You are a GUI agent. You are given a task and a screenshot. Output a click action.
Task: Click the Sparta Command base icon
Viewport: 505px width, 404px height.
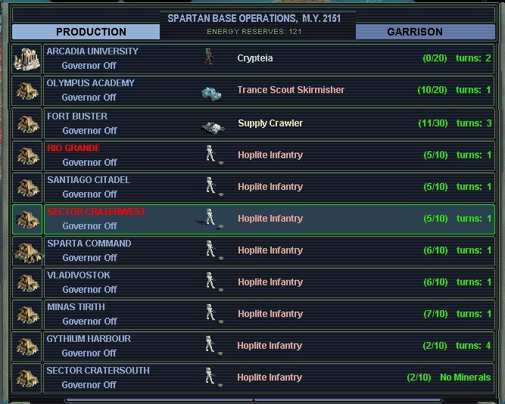pyautogui.click(x=28, y=250)
